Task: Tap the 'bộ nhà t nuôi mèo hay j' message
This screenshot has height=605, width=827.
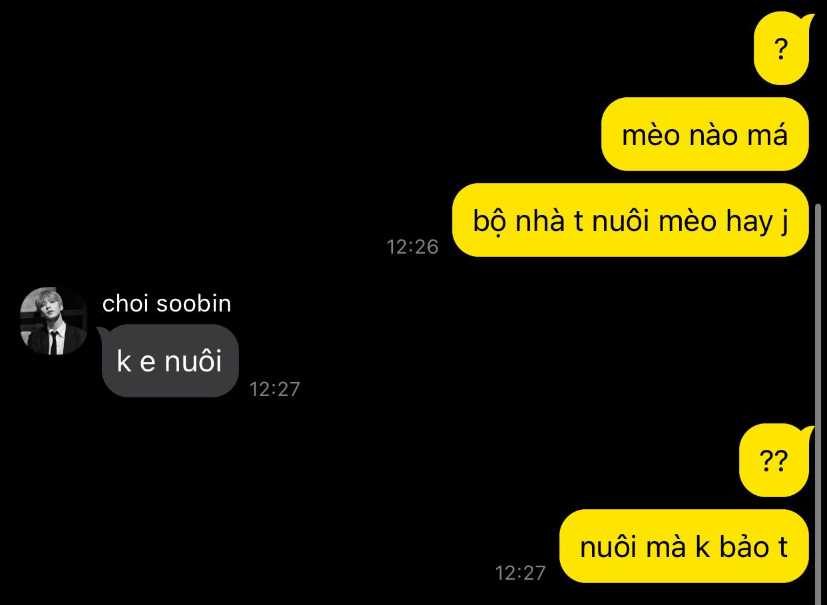Action: [630, 220]
